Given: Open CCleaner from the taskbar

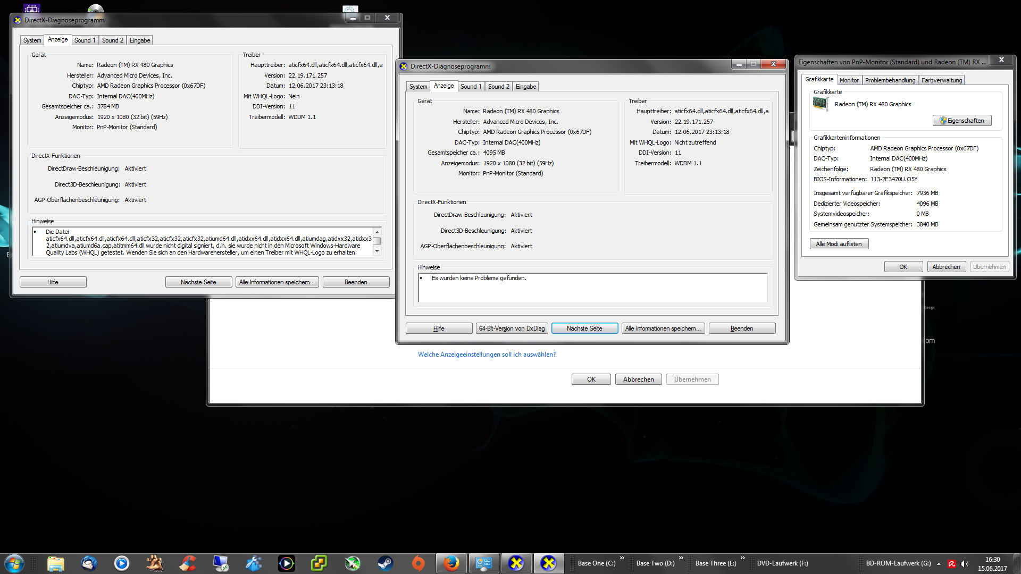Looking at the screenshot, I should tap(187, 563).
